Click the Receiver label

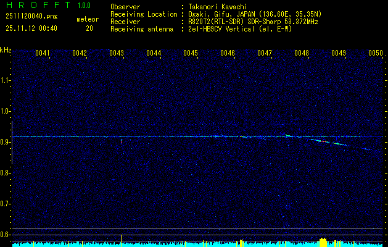(125, 22)
